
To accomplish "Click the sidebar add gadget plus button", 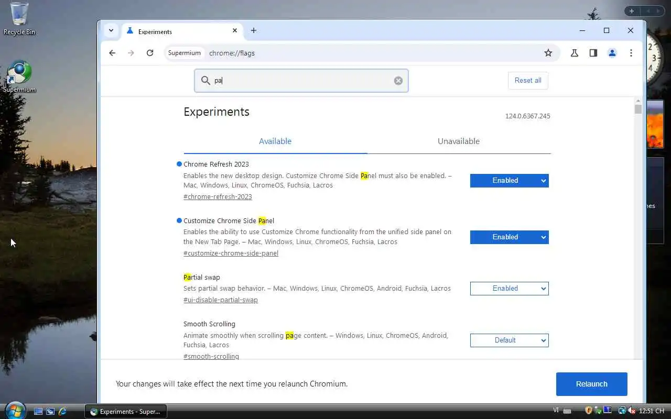I will point(631,11).
